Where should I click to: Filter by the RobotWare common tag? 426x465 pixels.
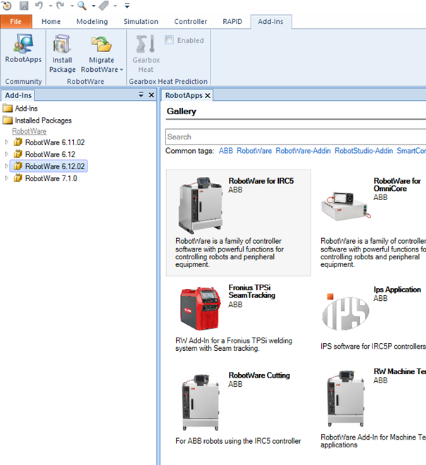(254, 151)
